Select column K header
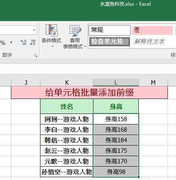This screenshot has width=176, height=180. click(67, 82)
